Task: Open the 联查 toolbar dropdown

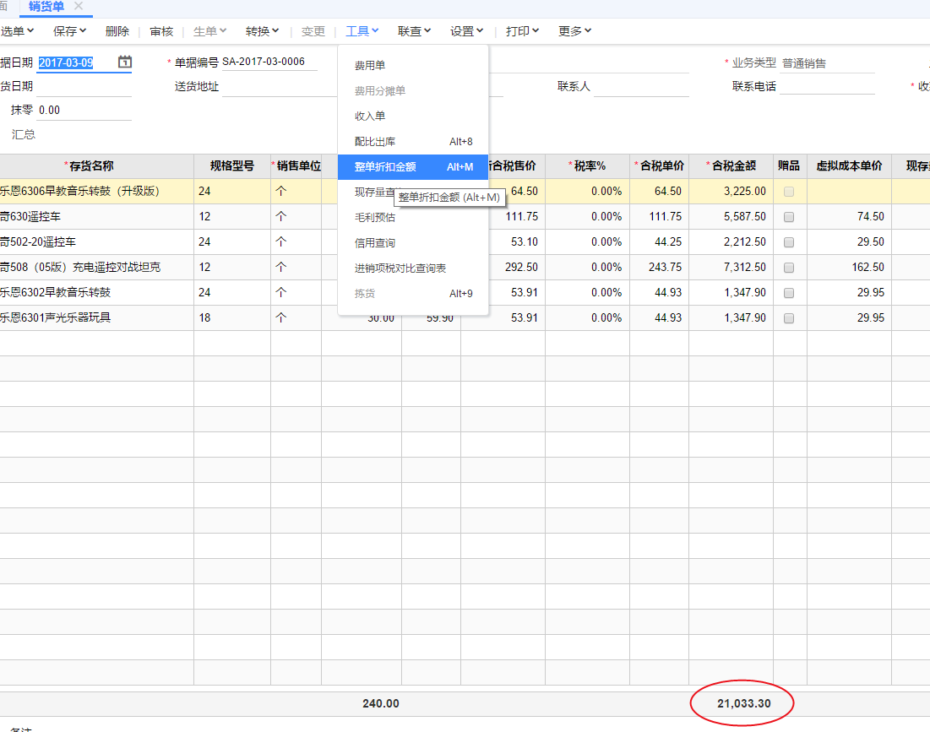Action: [x=414, y=31]
